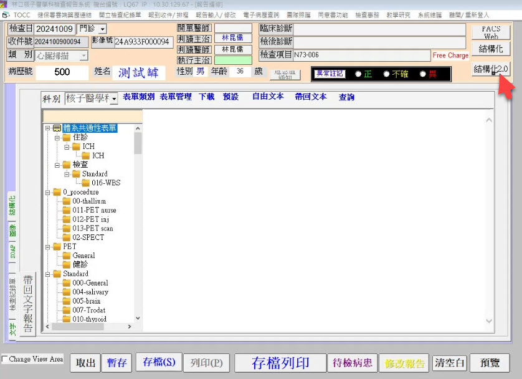Open the 02-SPECT folder icon
The height and width of the screenshot is (379, 522).
(x=67, y=237)
